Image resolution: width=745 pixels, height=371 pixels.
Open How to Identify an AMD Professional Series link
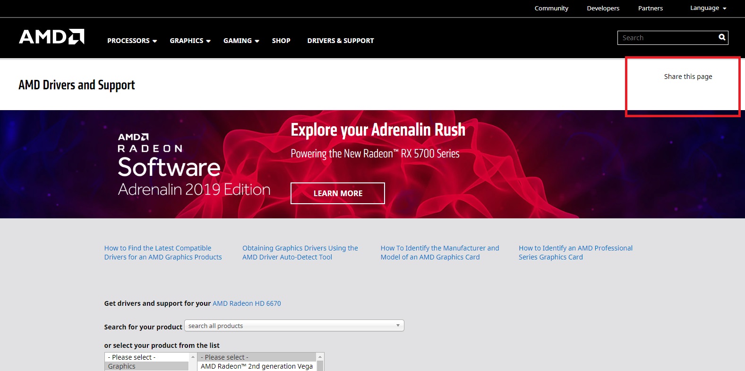(x=575, y=252)
